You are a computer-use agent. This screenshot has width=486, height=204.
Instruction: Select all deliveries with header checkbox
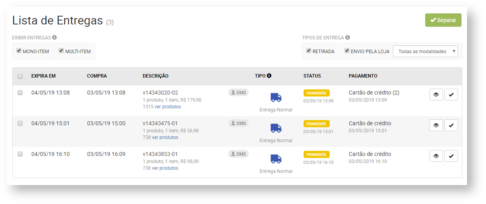20,76
